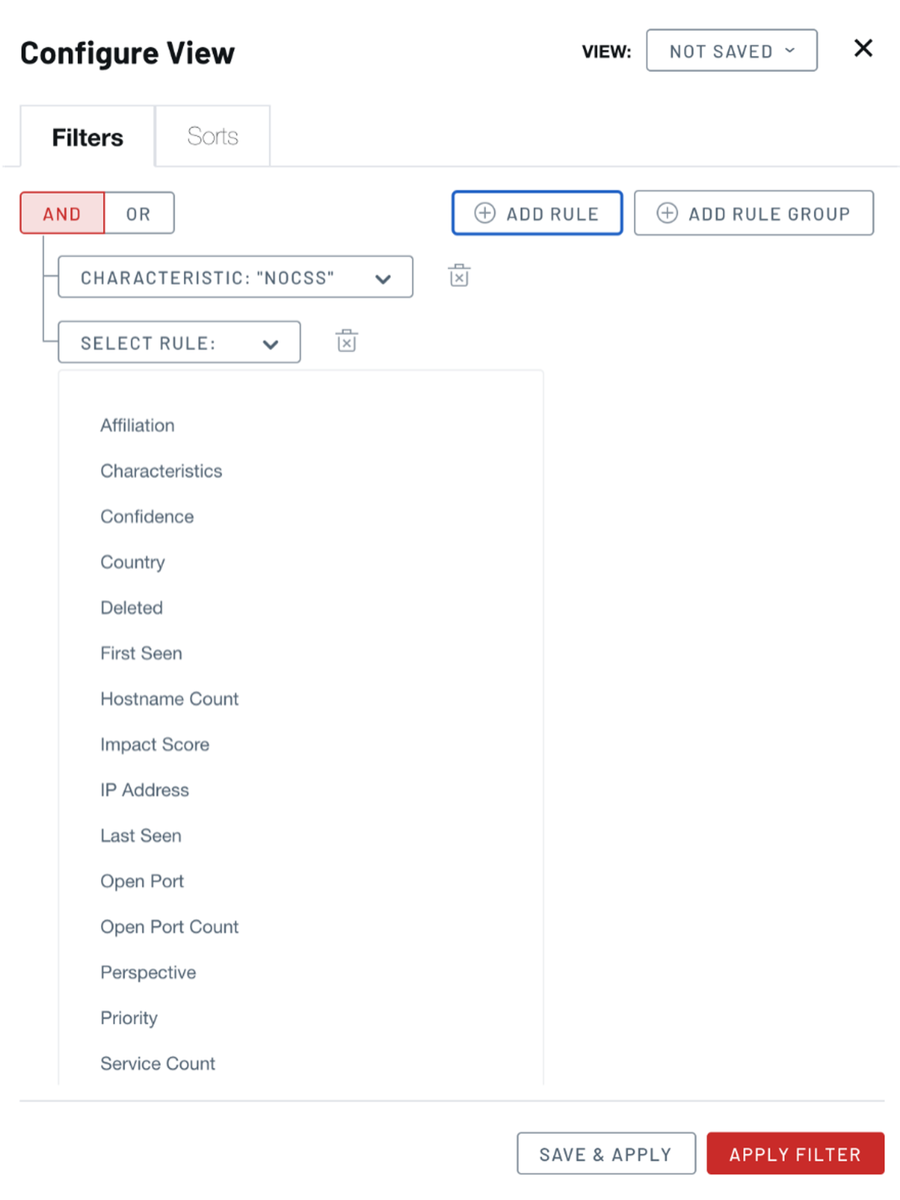The width and height of the screenshot is (900, 1200).
Task: Switch to the Sorts tab
Action: tap(212, 136)
